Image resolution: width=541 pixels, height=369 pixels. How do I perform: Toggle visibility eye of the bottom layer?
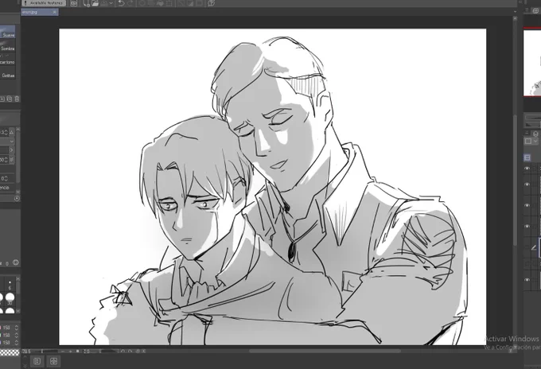tap(527, 279)
